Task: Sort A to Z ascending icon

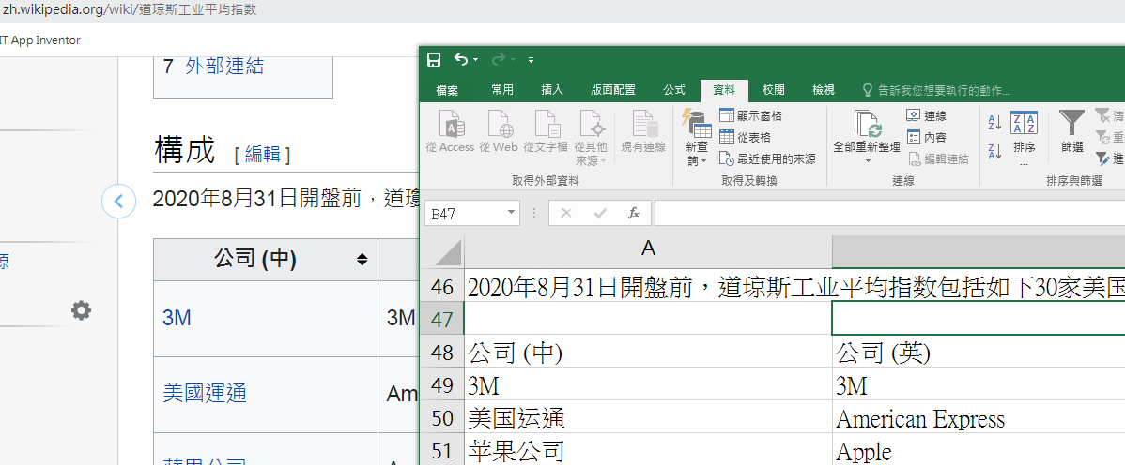Action: 995,123
